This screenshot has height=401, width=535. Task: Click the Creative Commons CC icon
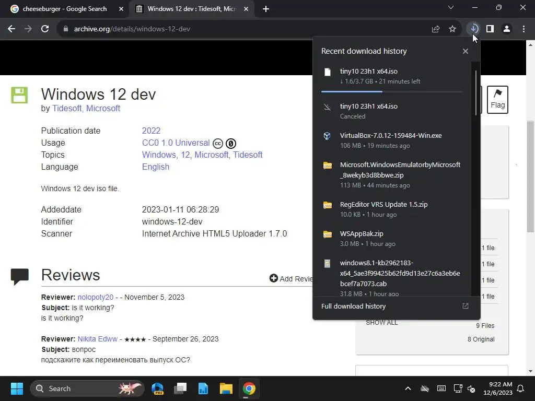[x=218, y=144]
